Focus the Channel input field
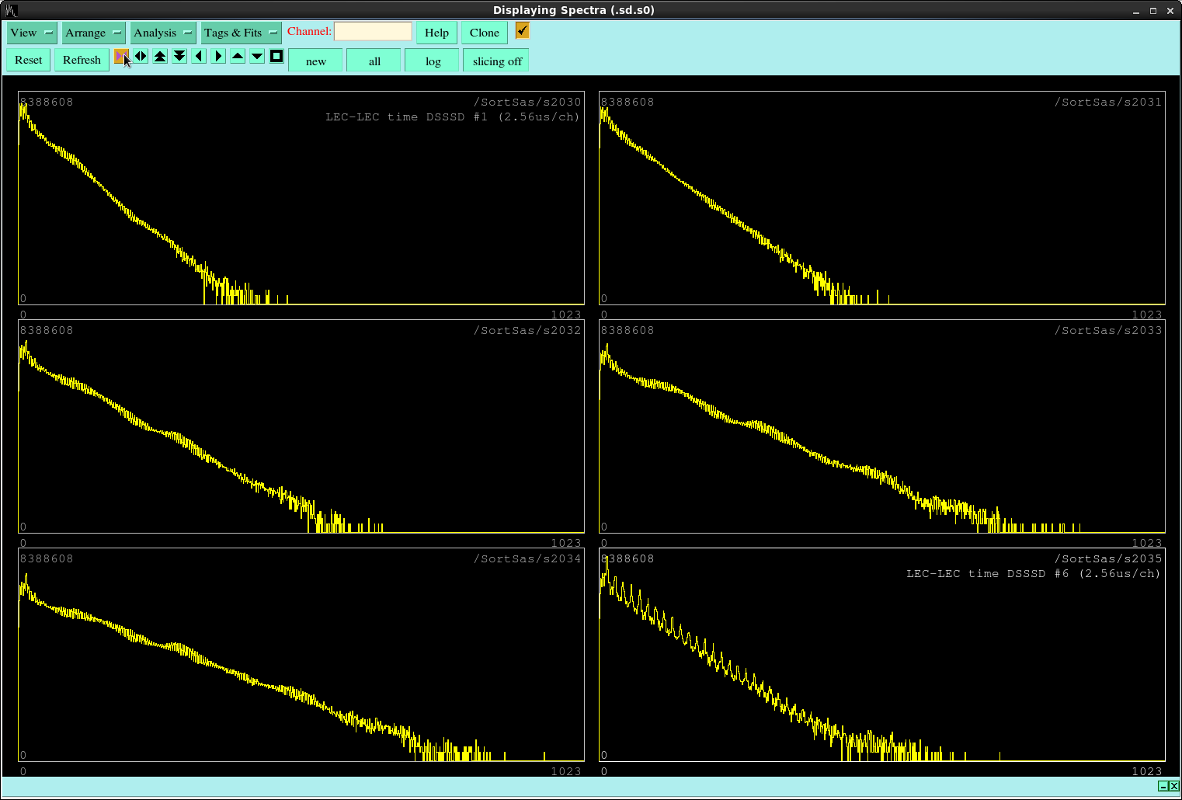The image size is (1182, 800). pos(373,31)
